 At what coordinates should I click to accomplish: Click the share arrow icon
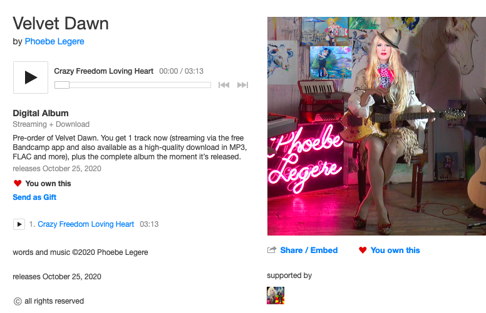272,250
